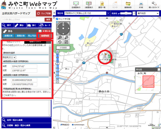
Task: Toggle the center cross (中心十字切替) checkbox
Action: click(x=57, y=19)
